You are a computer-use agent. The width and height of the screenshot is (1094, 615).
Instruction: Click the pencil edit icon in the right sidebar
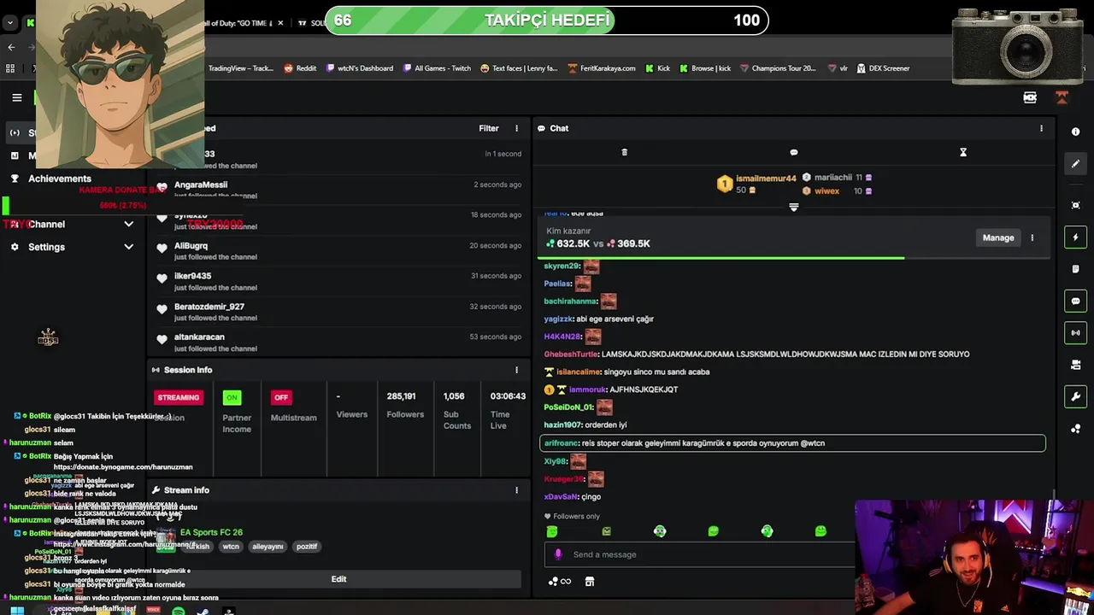[1075, 164]
